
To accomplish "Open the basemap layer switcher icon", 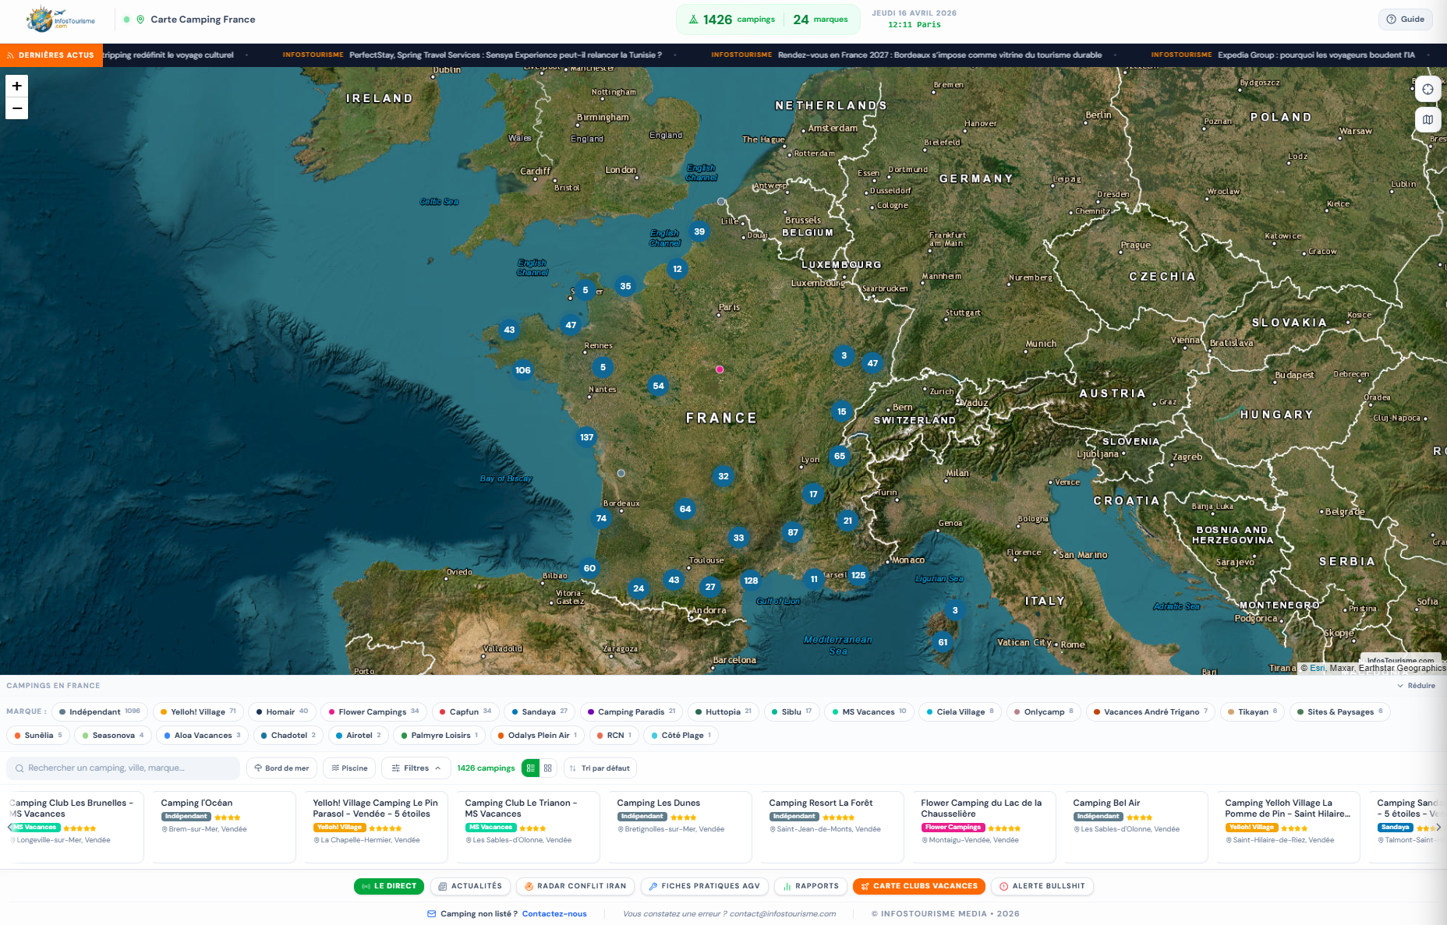I will tap(1428, 120).
